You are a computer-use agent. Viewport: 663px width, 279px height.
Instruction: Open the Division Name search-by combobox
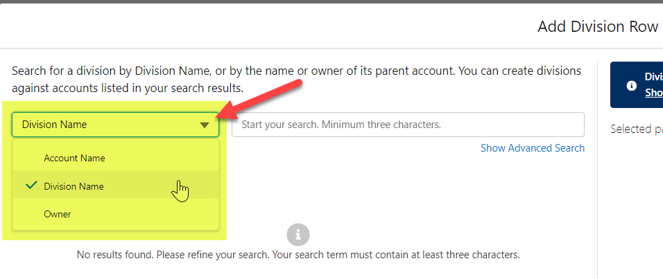click(114, 125)
